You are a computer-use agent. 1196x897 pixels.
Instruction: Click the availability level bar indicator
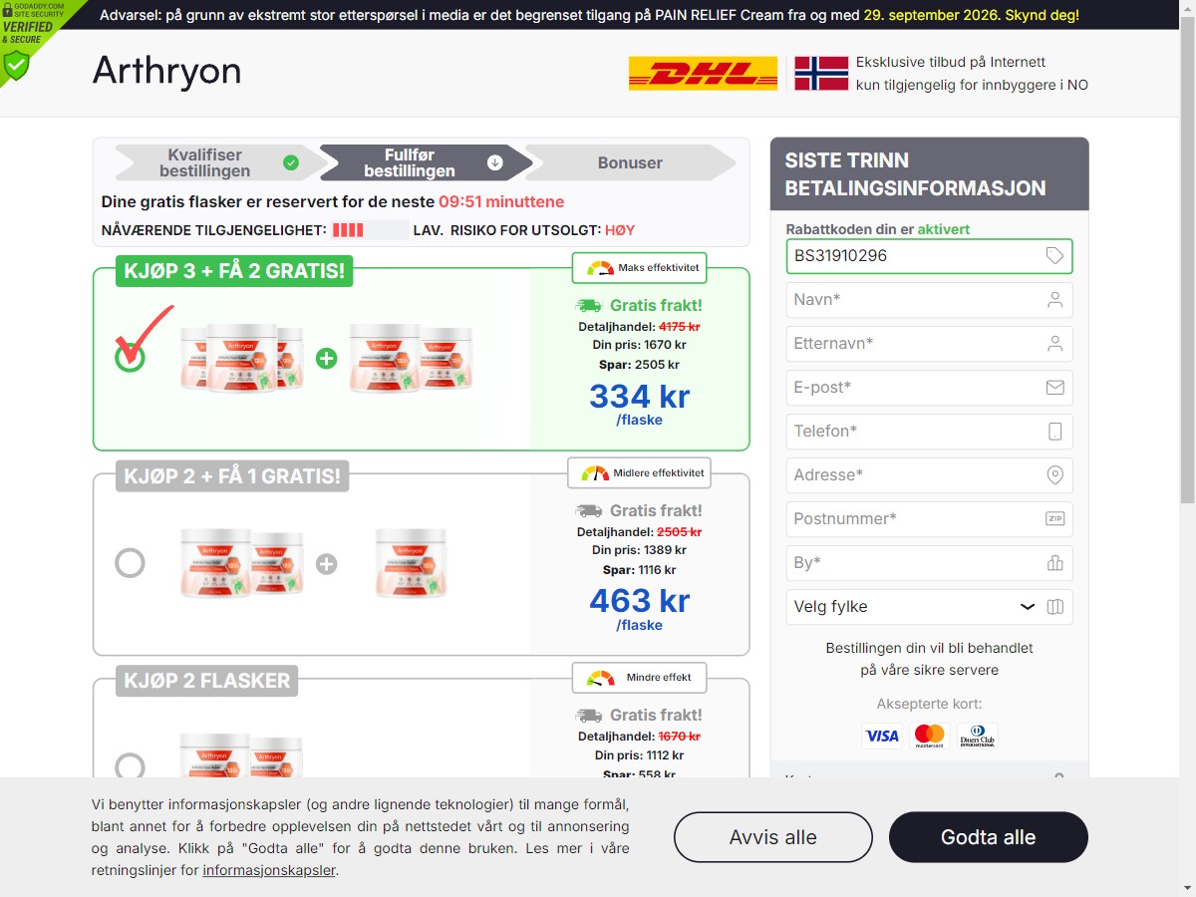[370, 230]
